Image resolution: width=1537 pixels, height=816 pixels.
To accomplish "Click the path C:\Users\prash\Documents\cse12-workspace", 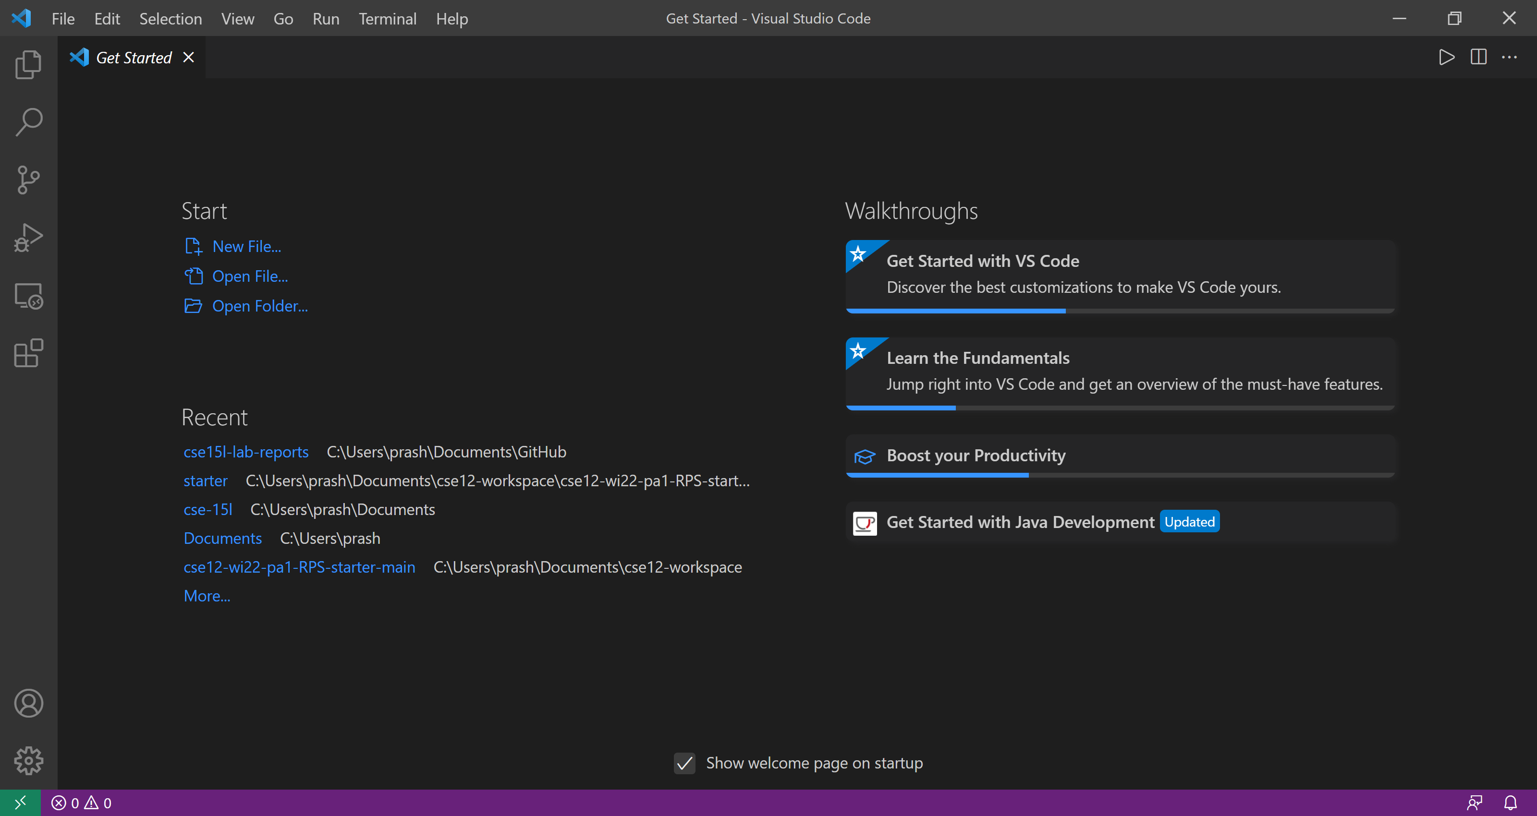I will pos(588,567).
